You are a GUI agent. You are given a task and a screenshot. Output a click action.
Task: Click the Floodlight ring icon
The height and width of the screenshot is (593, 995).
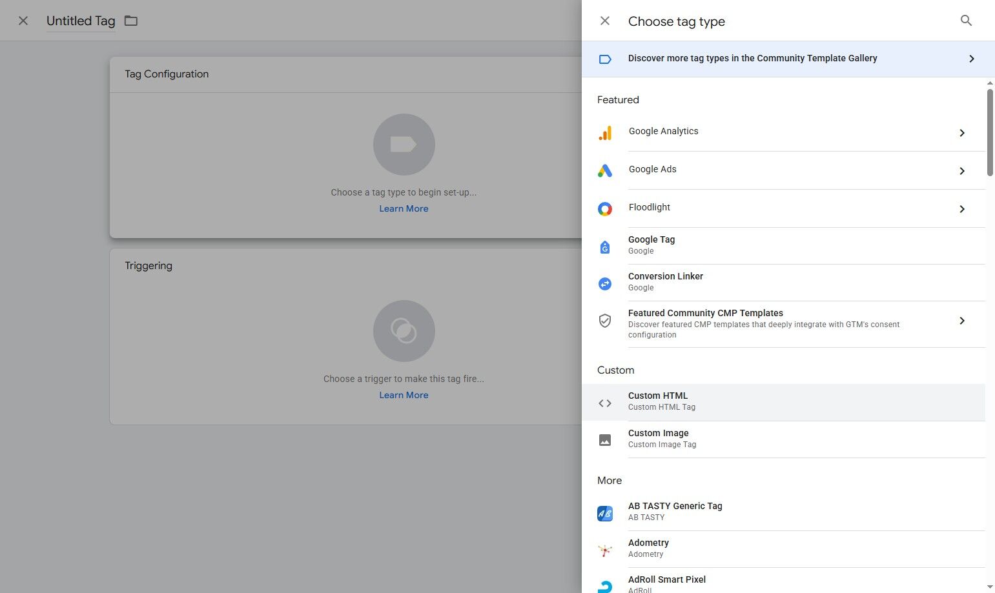(x=605, y=209)
